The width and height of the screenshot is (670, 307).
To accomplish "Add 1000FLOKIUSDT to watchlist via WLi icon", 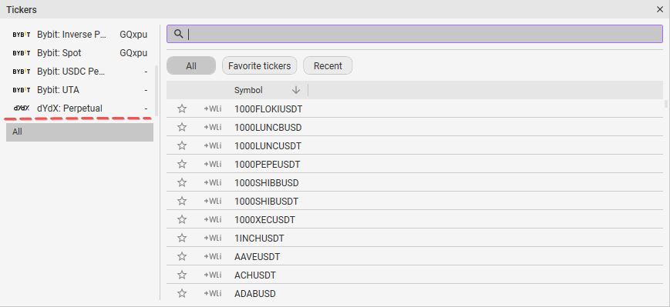I will [213, 108].
